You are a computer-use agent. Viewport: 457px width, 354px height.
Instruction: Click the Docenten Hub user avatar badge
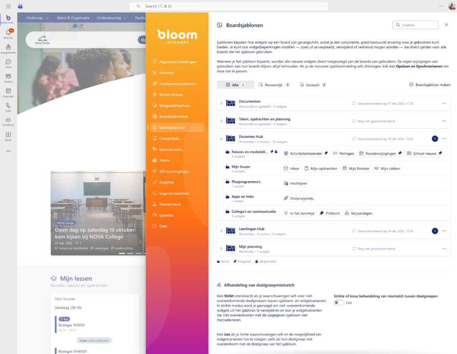pos(435,139)
